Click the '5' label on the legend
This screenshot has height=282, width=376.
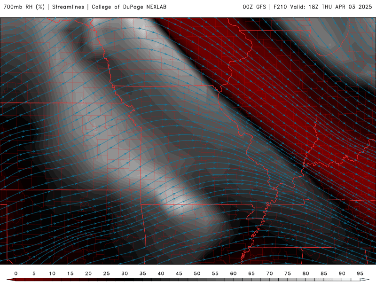[x=34, y=274]
